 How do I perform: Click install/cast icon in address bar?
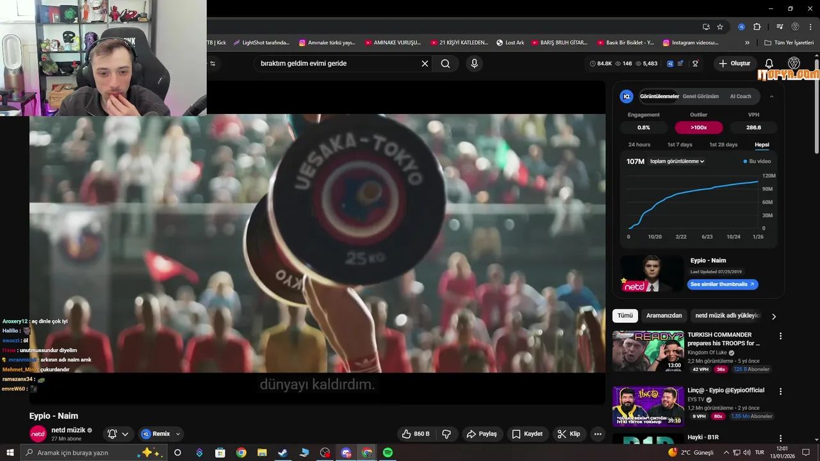pyautogui.click(x=706, y=27)
